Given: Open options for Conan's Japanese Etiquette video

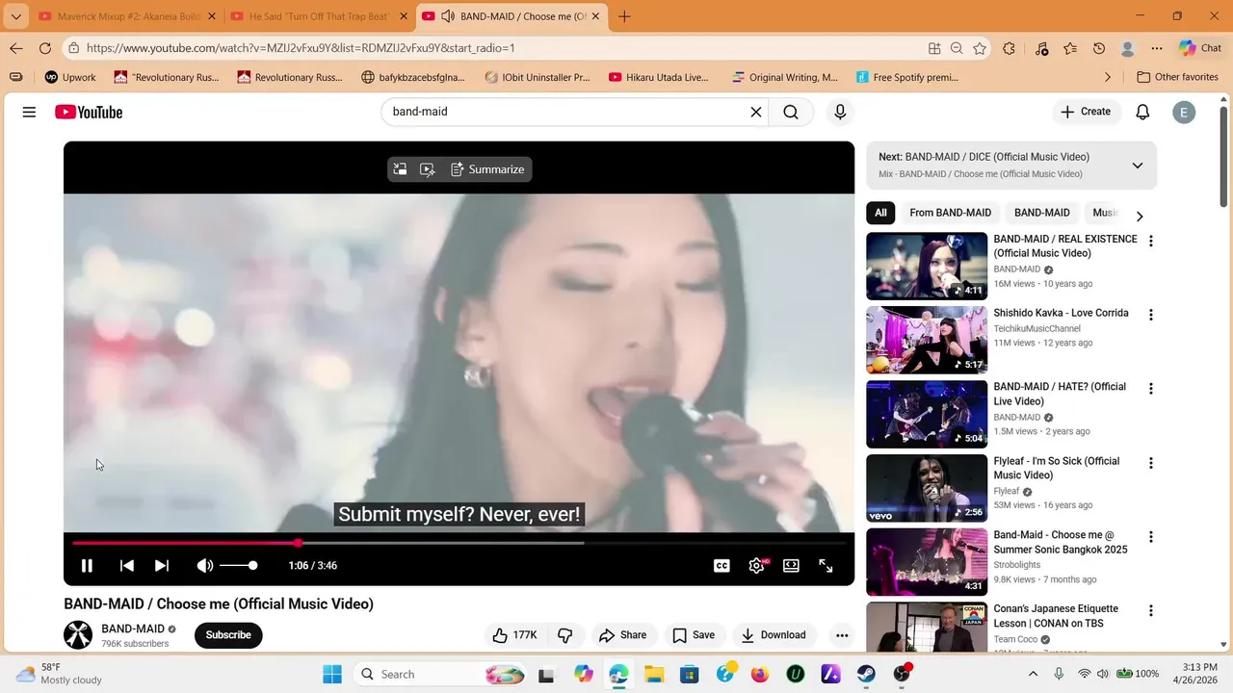Looking at the screenshot, I should click(x=1150, y=611).
